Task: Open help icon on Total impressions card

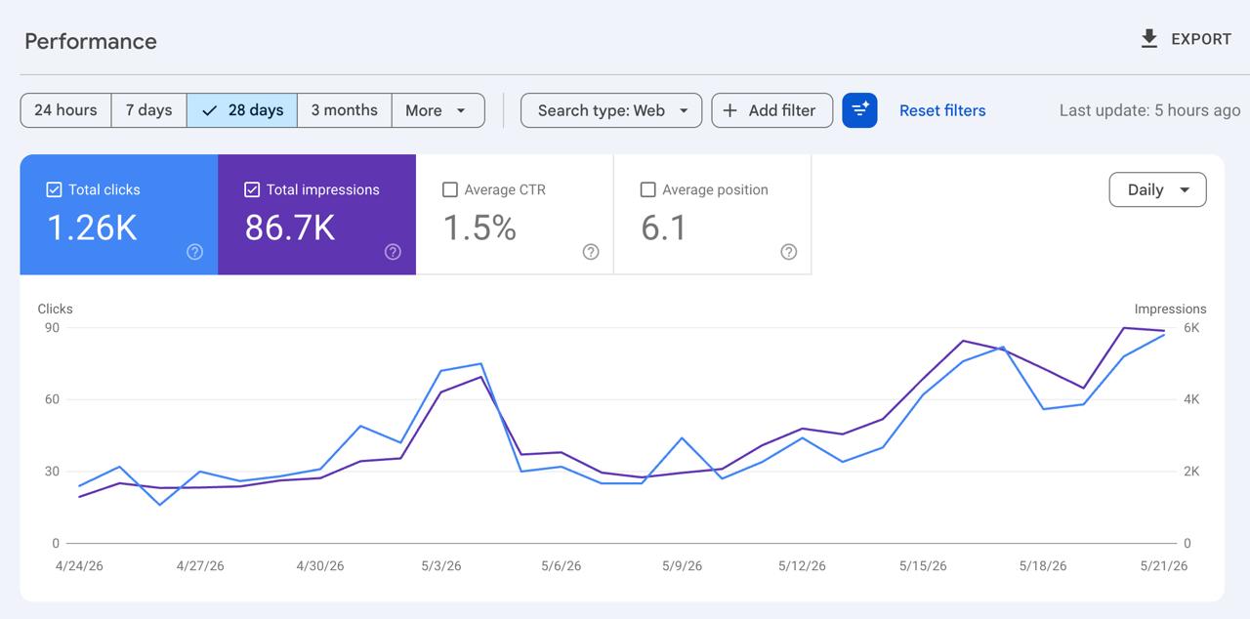Action: coord(393,252)
